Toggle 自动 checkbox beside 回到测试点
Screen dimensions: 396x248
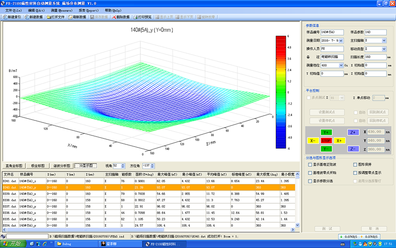355,112
